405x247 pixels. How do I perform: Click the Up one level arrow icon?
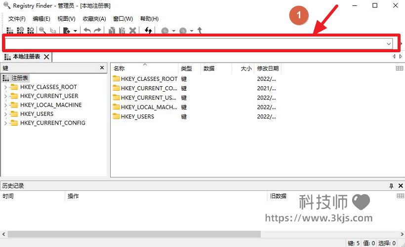point(200,31)
